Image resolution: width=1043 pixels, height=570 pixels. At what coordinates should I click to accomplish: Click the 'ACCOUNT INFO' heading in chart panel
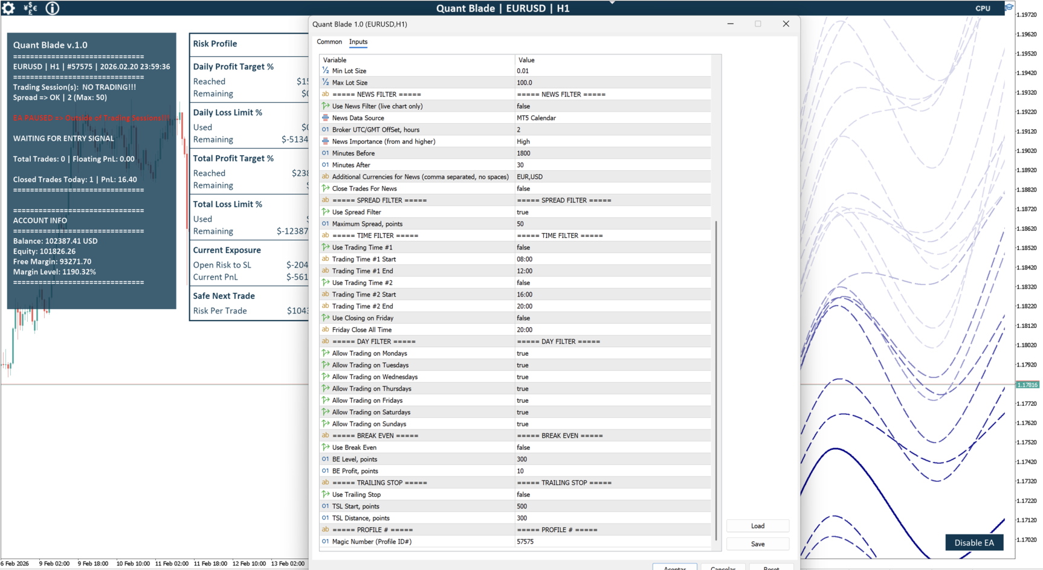pyautogui.click(x=40, y=220)
